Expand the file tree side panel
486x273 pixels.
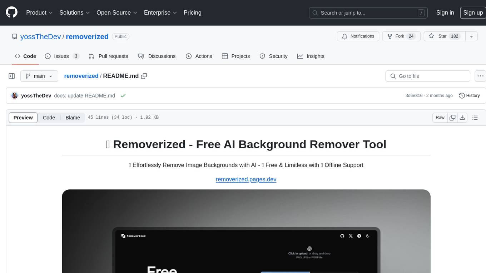pyautogui.click(x=12, y=76)
